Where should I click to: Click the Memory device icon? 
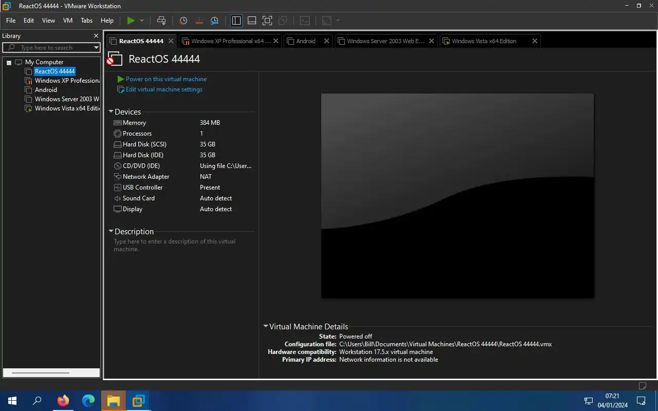coord(118,123)
